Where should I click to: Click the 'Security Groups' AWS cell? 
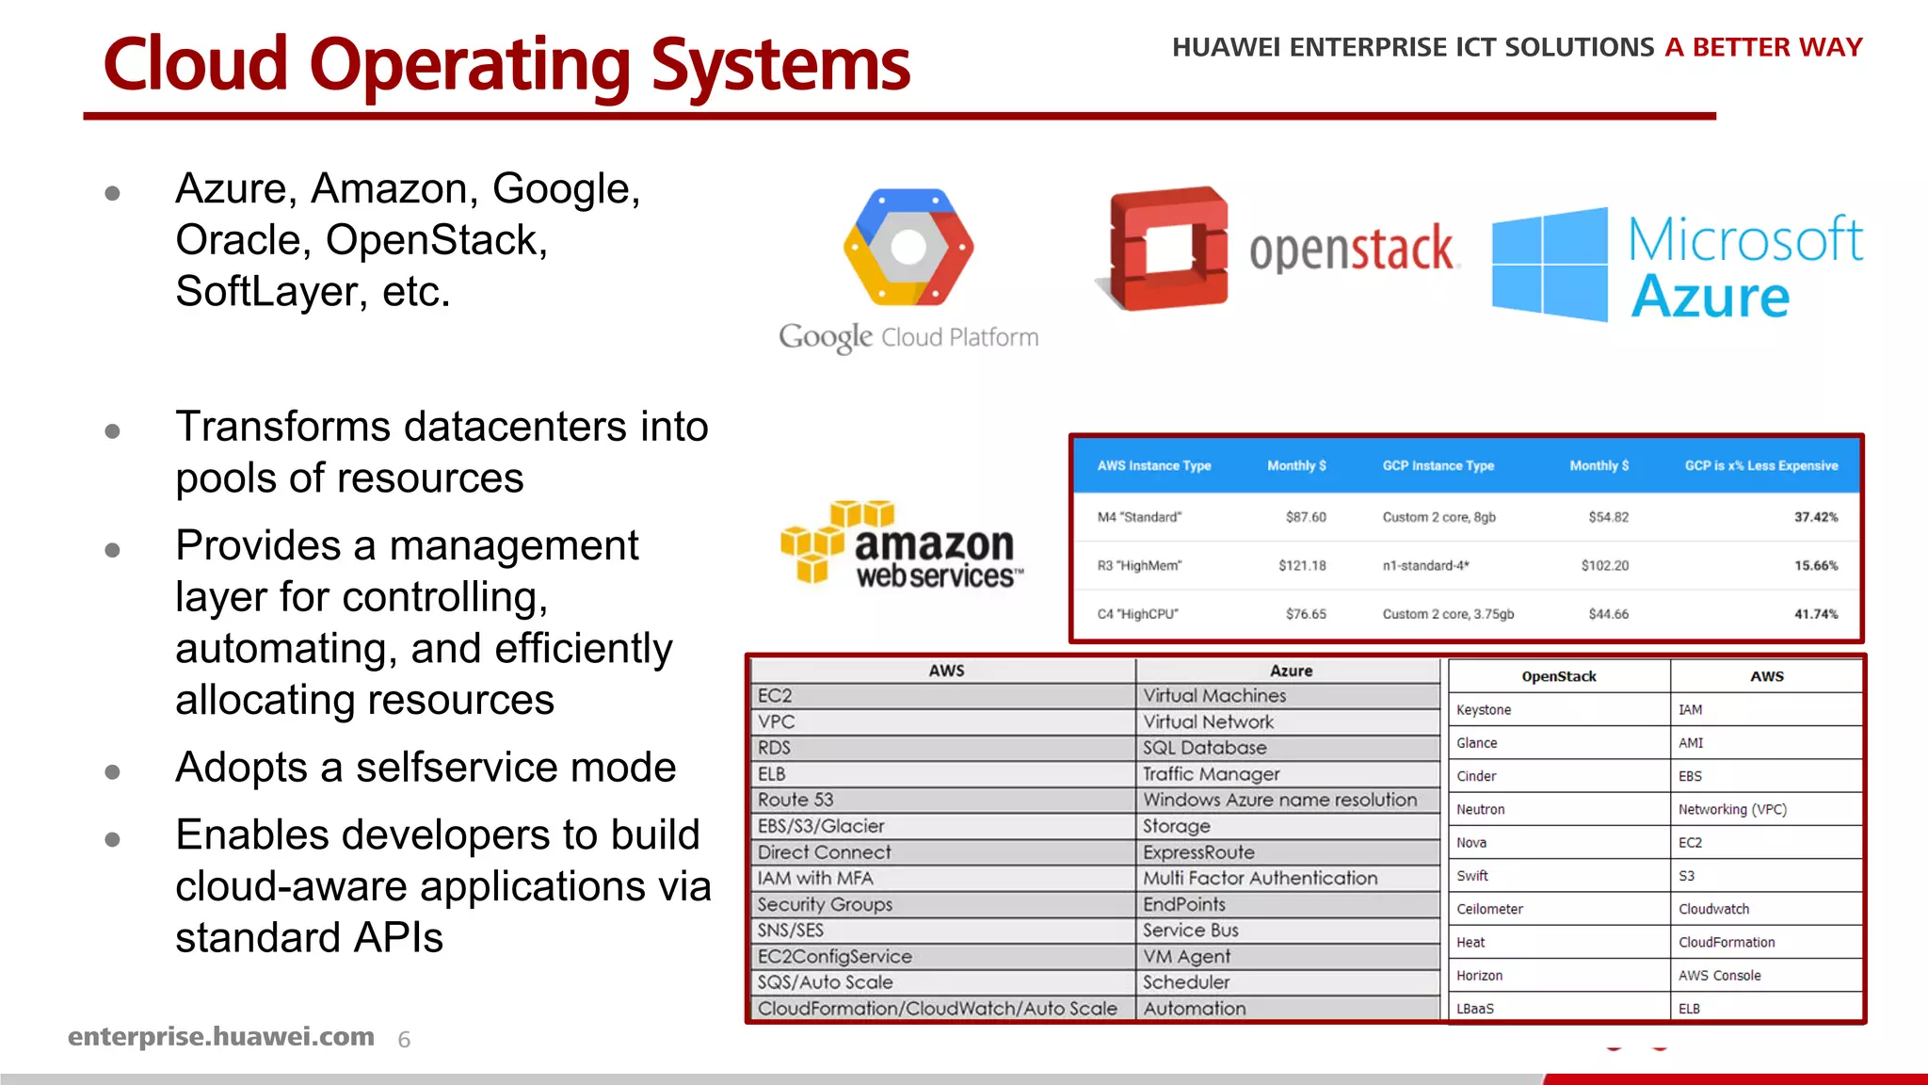point(943,904)
